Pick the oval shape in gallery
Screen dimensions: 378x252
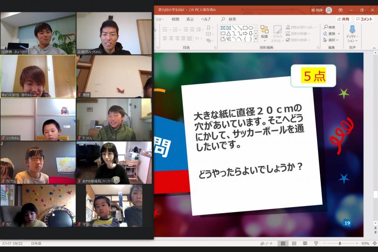click(251, 28)
